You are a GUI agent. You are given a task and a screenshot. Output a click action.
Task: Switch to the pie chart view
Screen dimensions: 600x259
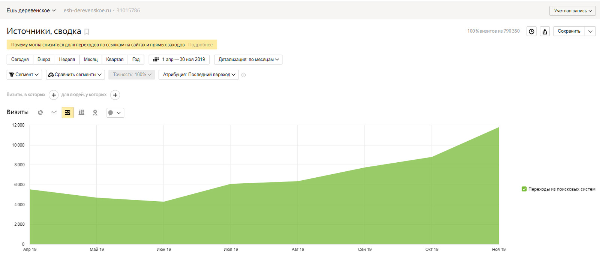[40, 112]
